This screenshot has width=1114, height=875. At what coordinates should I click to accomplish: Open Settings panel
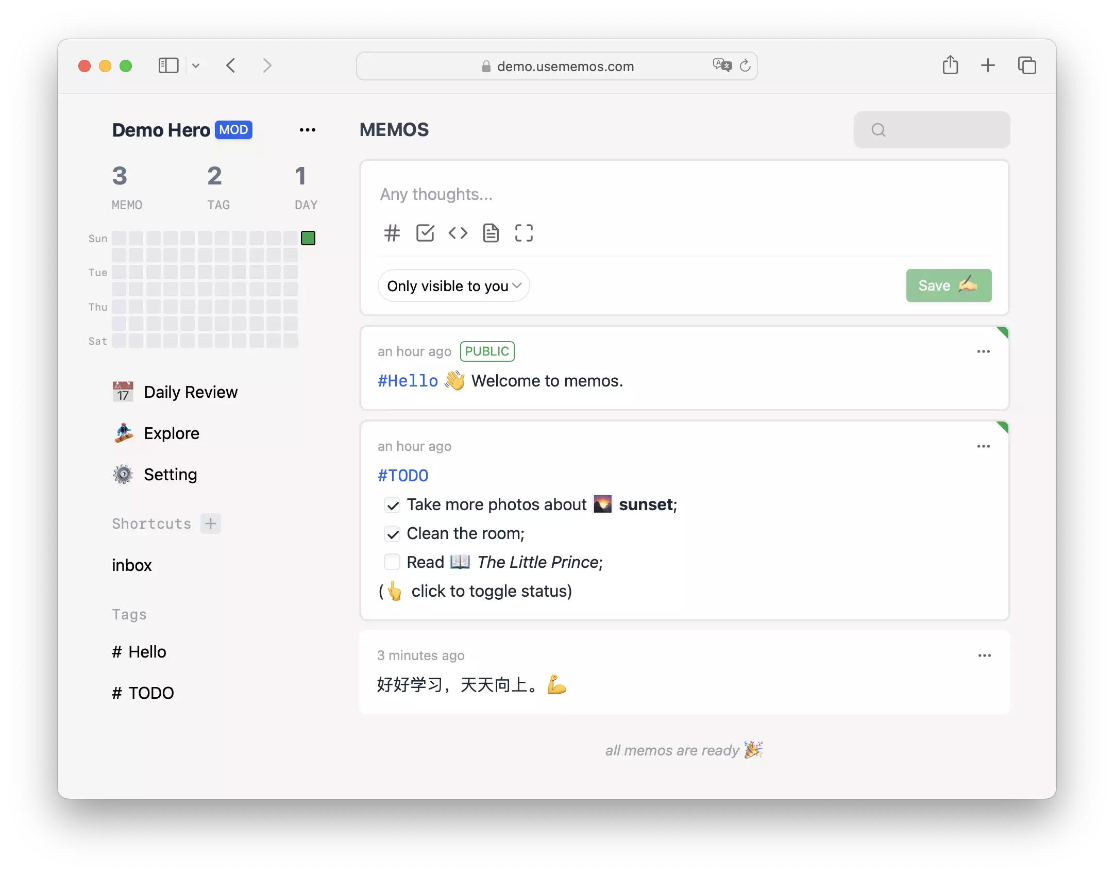170,474
